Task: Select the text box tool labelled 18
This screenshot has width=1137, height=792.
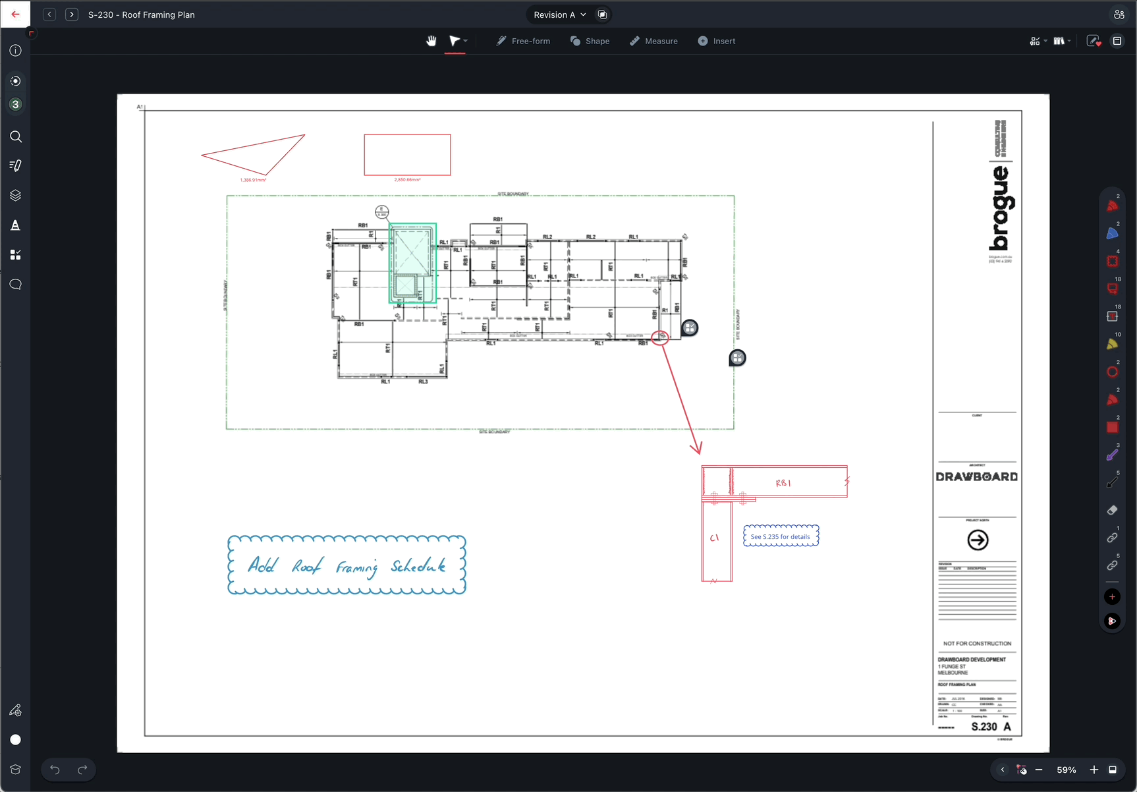Action: tap(1112, 316)
